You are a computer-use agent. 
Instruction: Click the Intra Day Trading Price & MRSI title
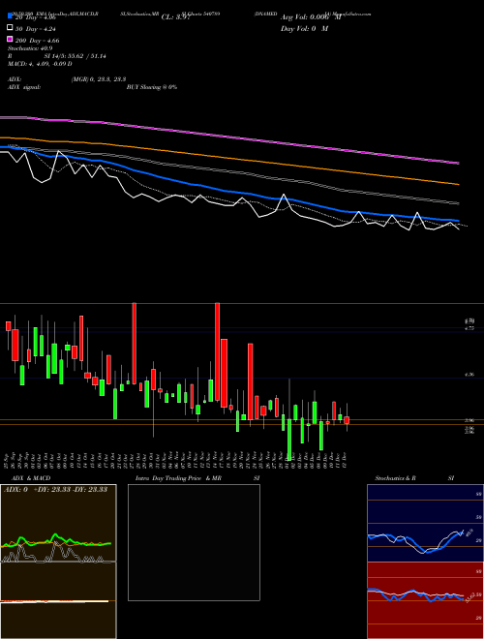click(197, 478)
